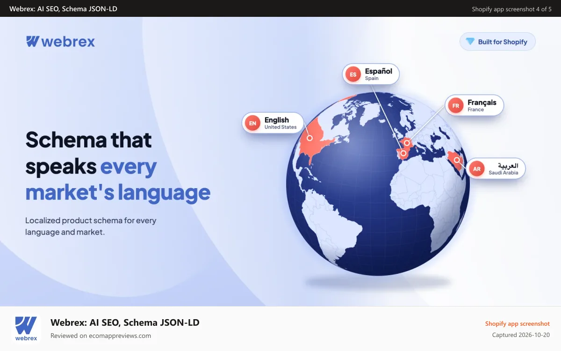Click the webrex logo at top left

(60, 42)
